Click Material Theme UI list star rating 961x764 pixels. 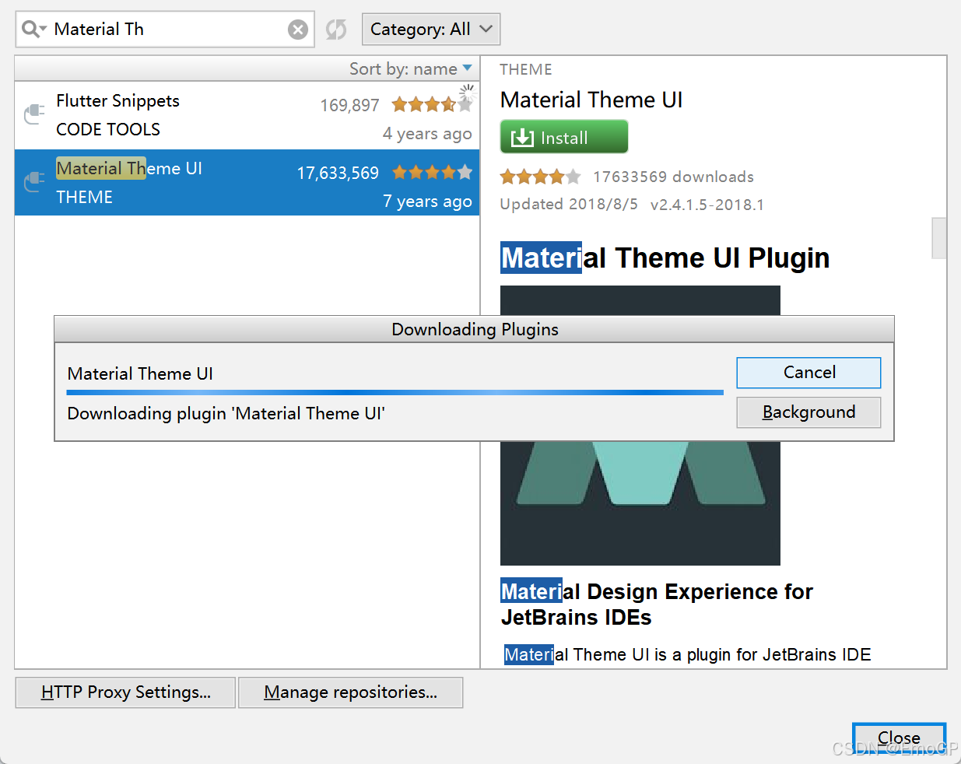pos(432,172)
